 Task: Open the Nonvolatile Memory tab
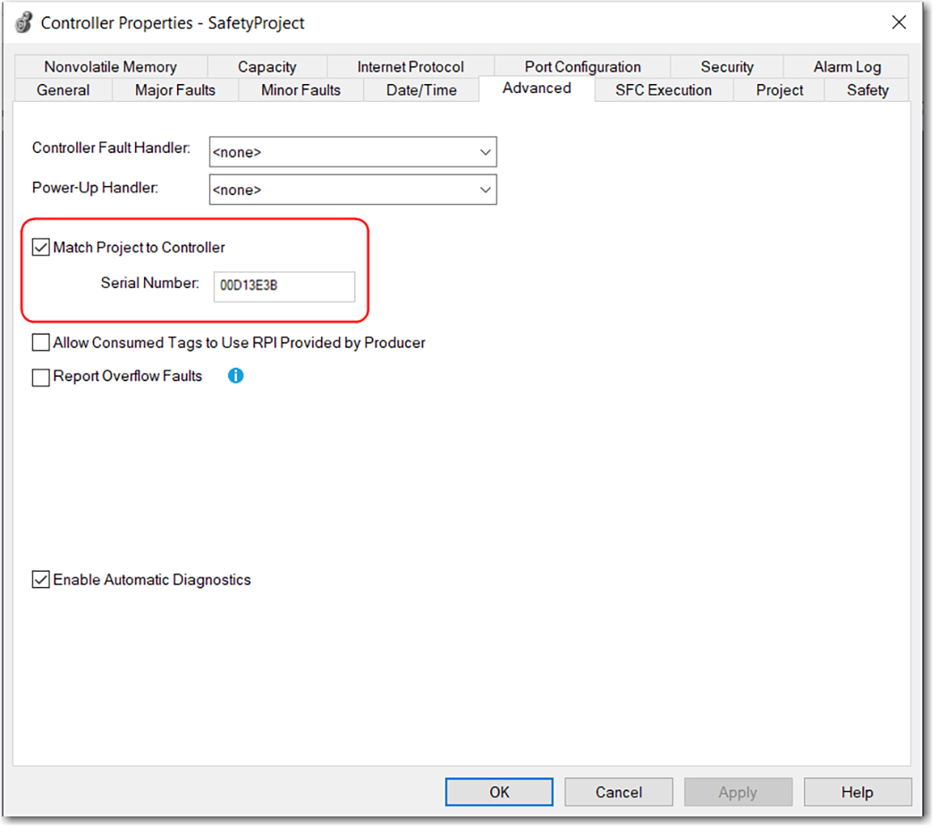point(110,66)
